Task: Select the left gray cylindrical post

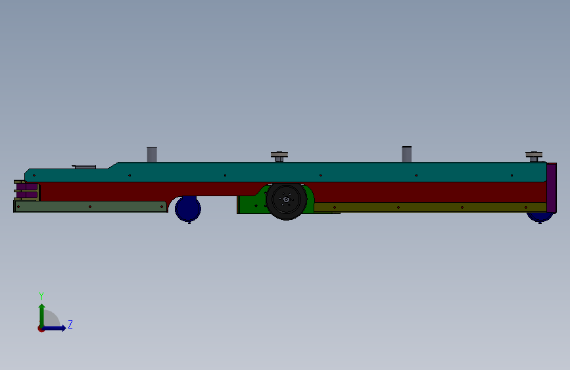Action: click(x=152, y=155)
